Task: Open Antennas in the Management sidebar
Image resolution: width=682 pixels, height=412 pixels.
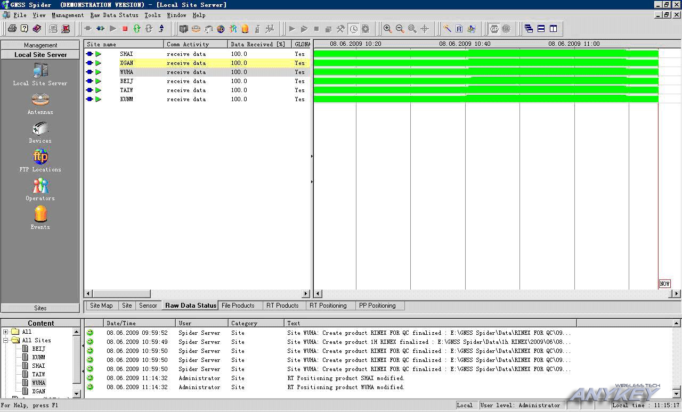Action: tap(40, 103)
